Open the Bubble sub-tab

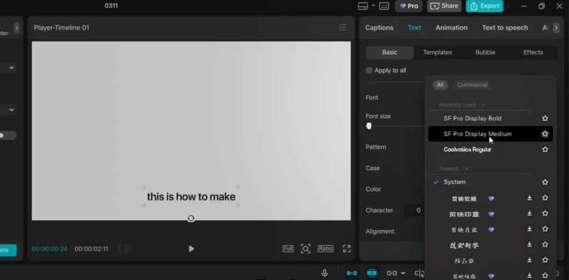(485, 53)
